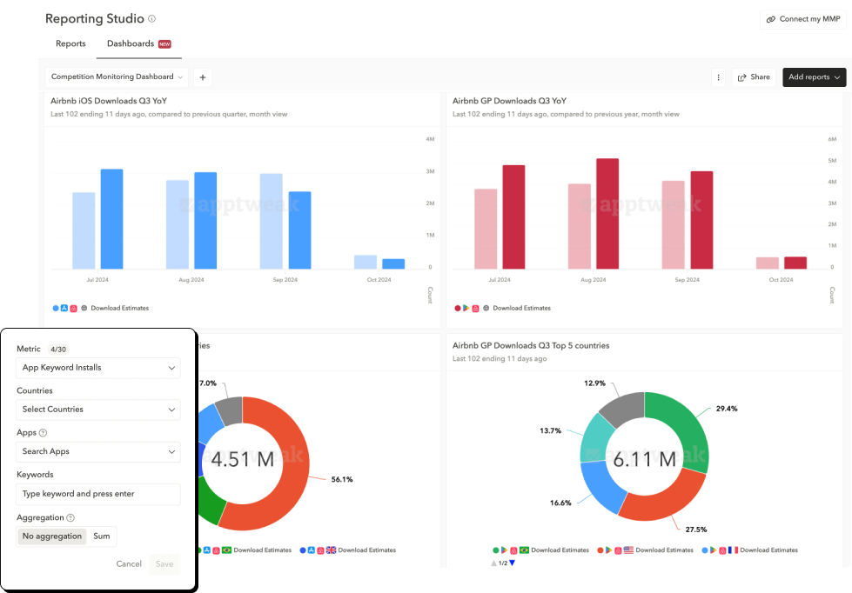Click the 12.9% gray segment in GP donut
Viewport: 852px width, 593px height.
coord(625,407)
